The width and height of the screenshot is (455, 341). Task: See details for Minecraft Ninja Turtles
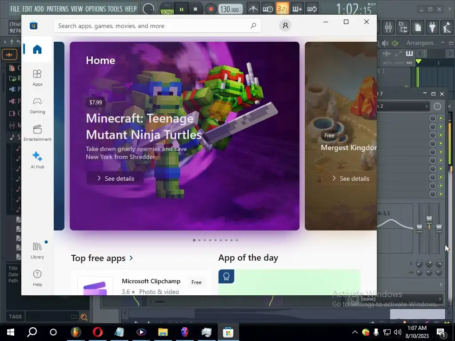click(x=116, y=178)
